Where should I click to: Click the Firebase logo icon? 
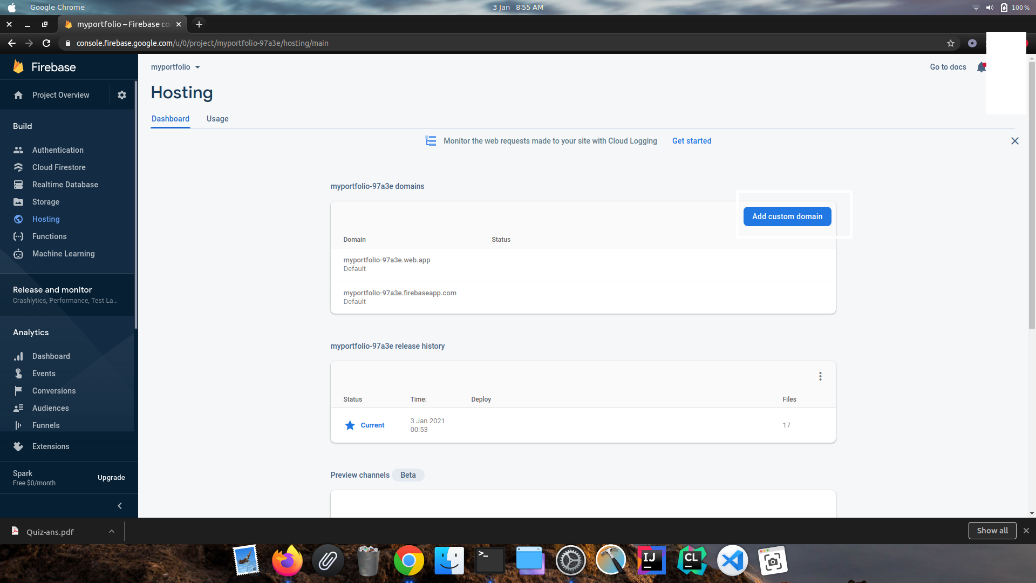(18, 67)
